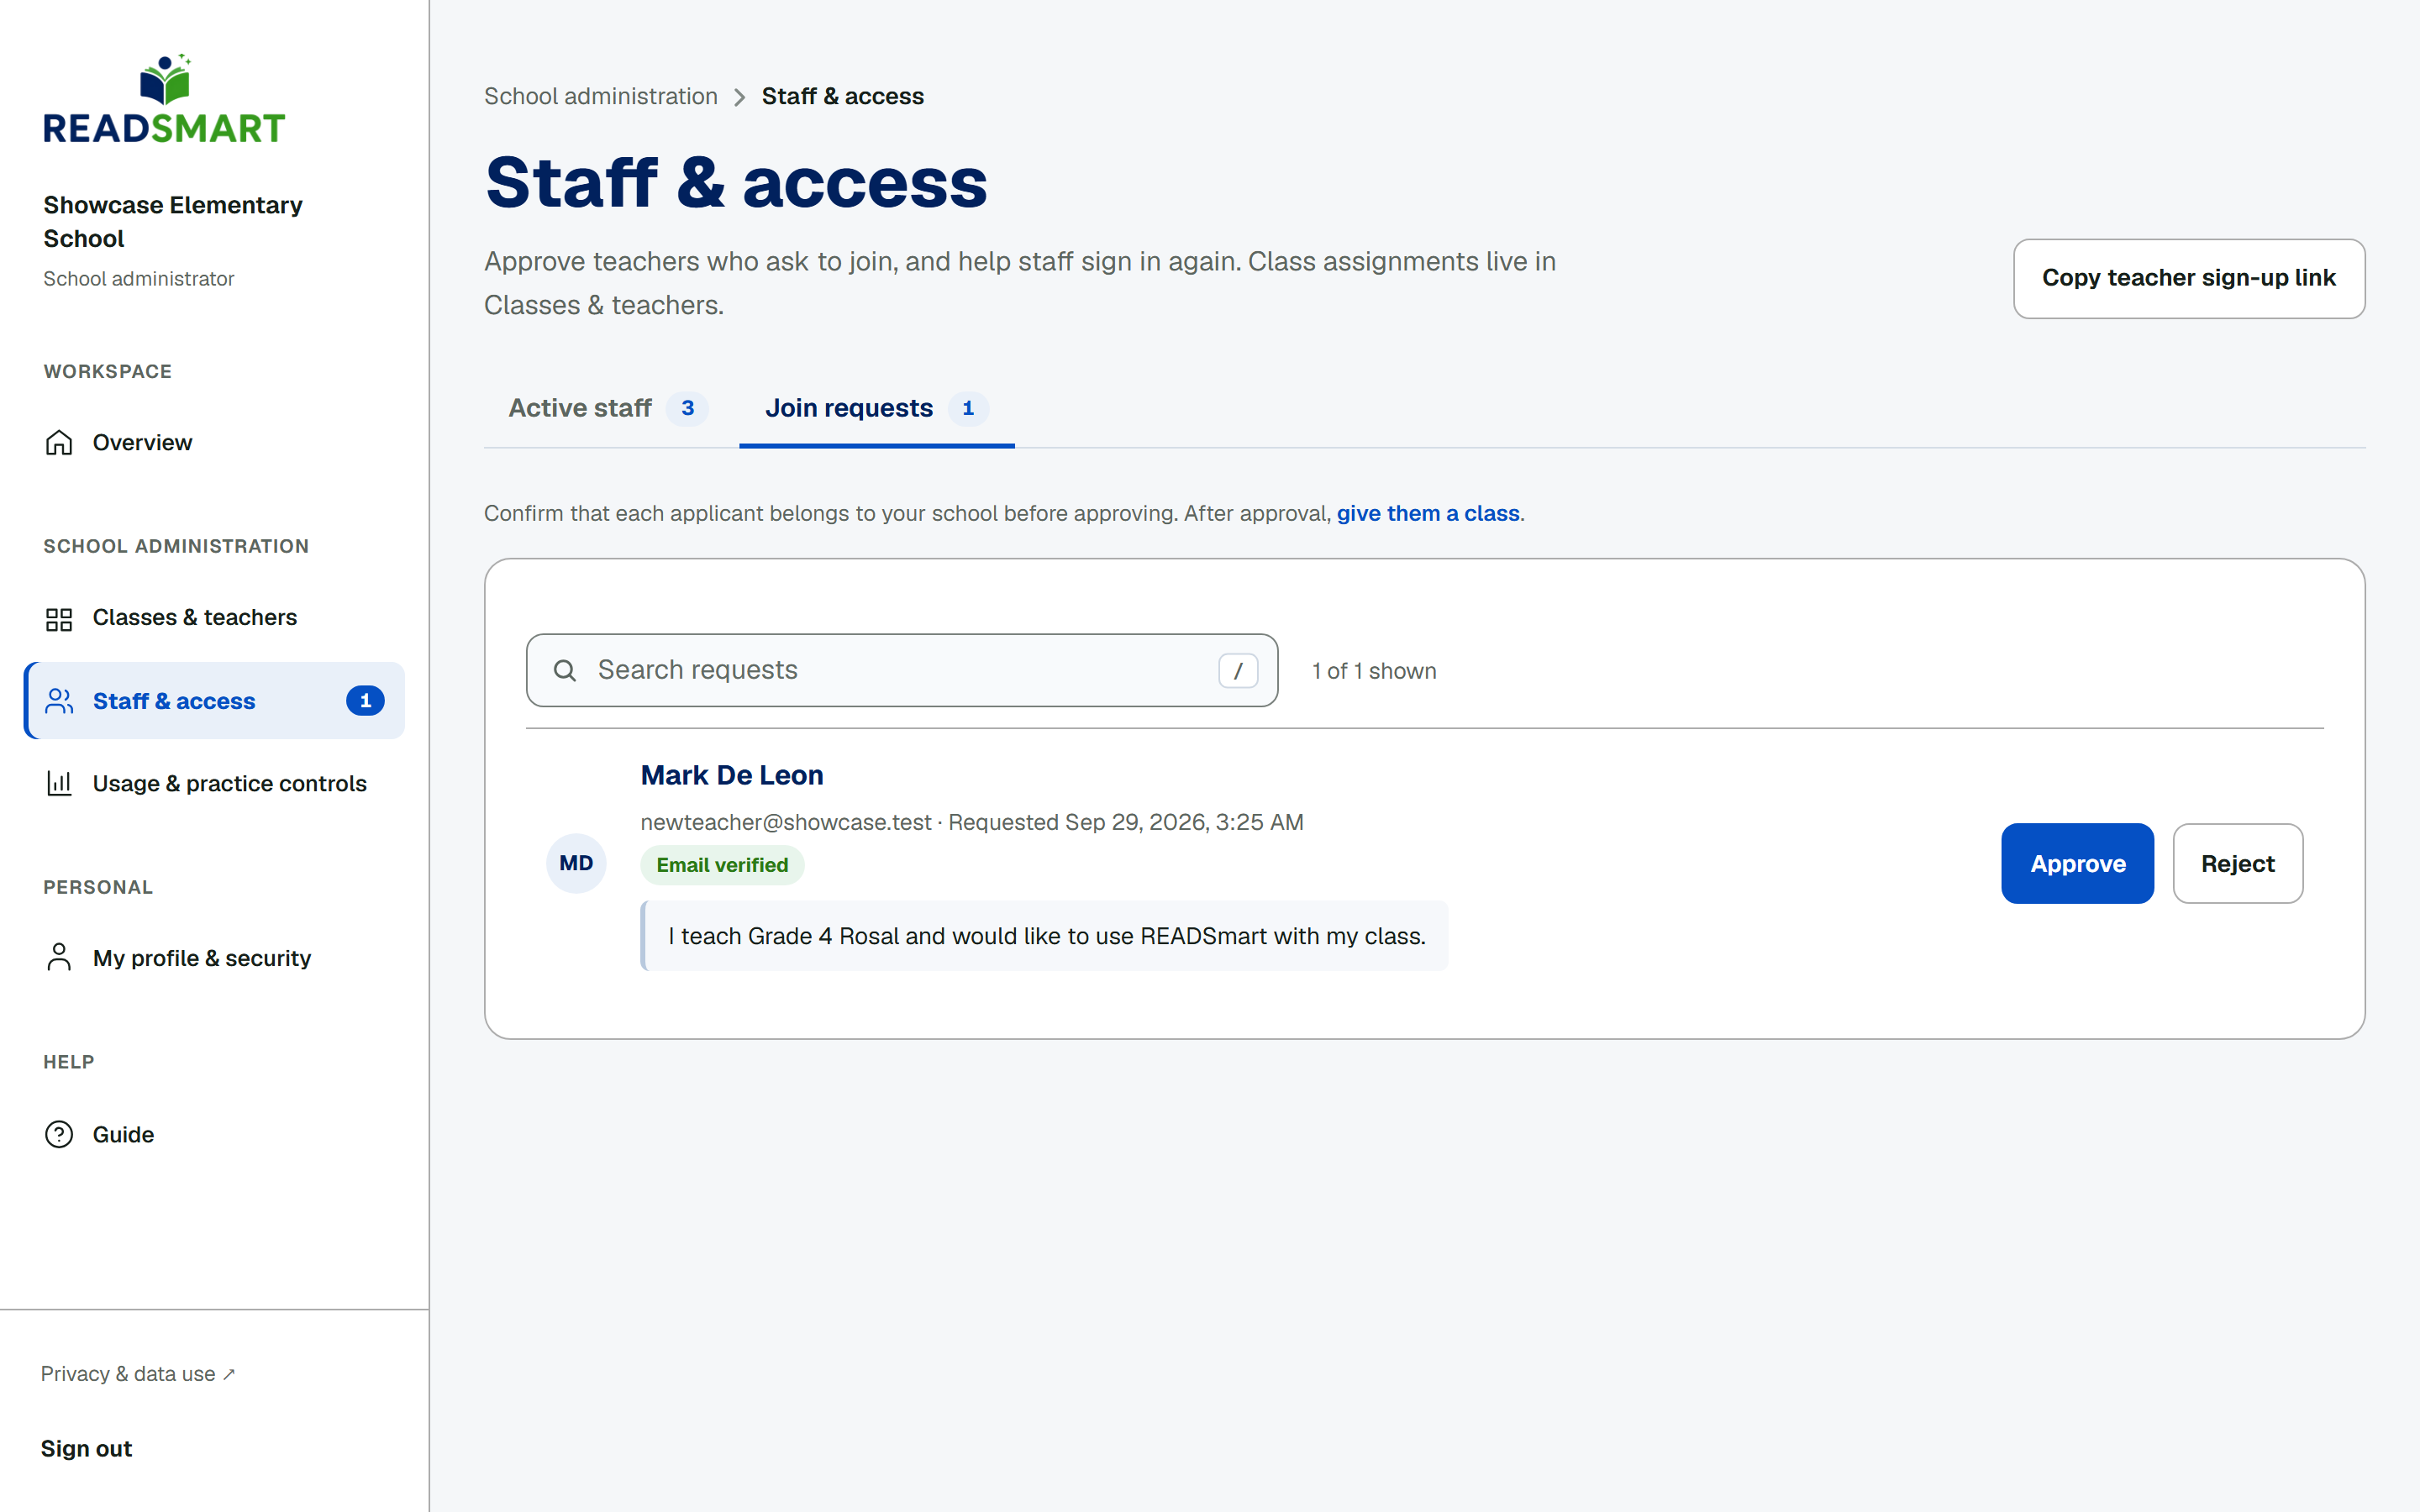The width and height of the screenshot is (2420, 1512).
Task: Click the My profile & security person icon
Action: coord(59,957)
